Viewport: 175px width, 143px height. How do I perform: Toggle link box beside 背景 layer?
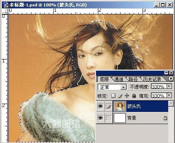[x=109, y=118]
